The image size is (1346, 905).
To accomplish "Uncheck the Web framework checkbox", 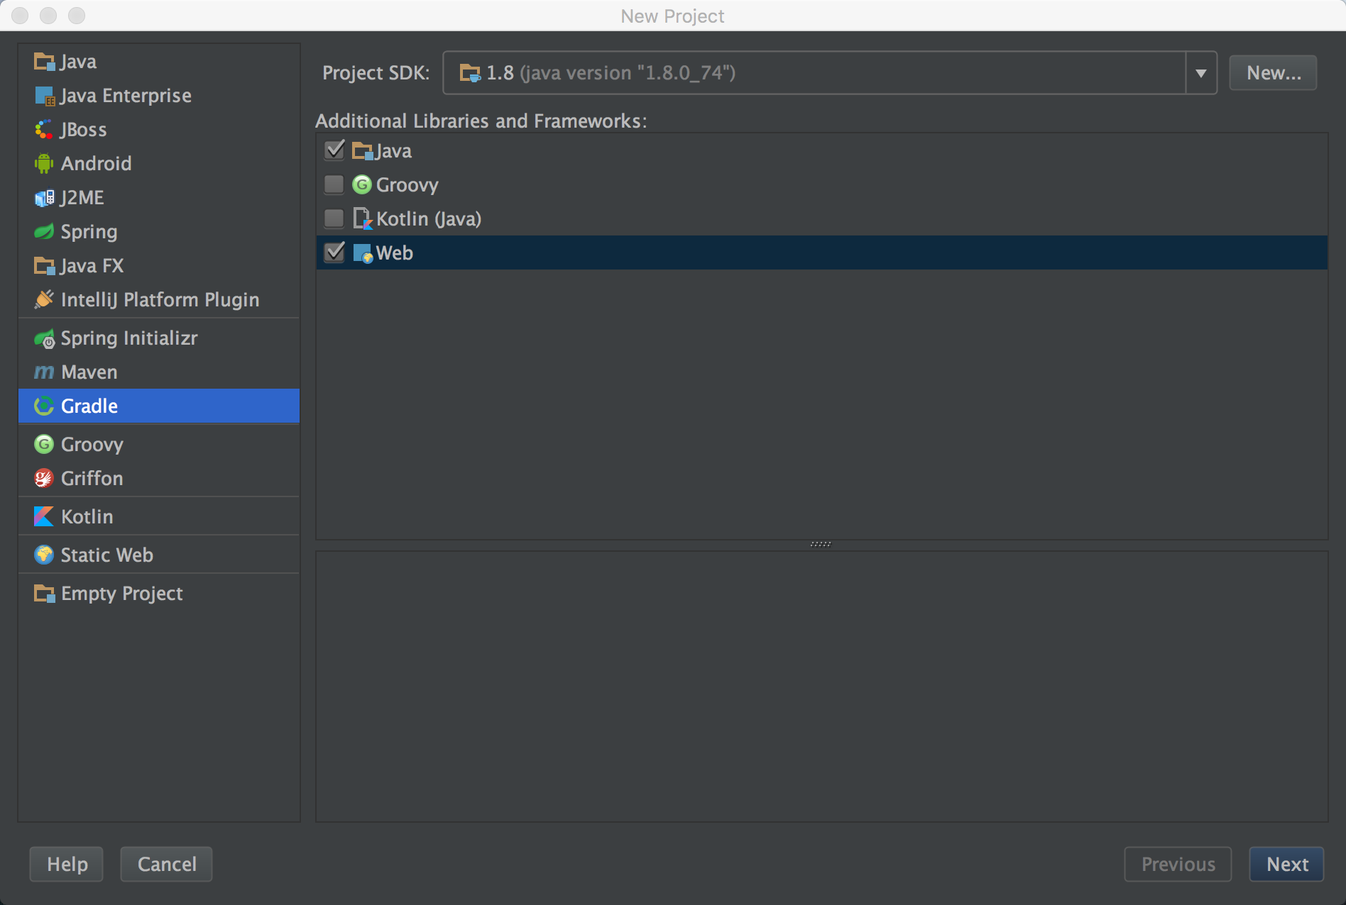I will click(x=334, y=252).
